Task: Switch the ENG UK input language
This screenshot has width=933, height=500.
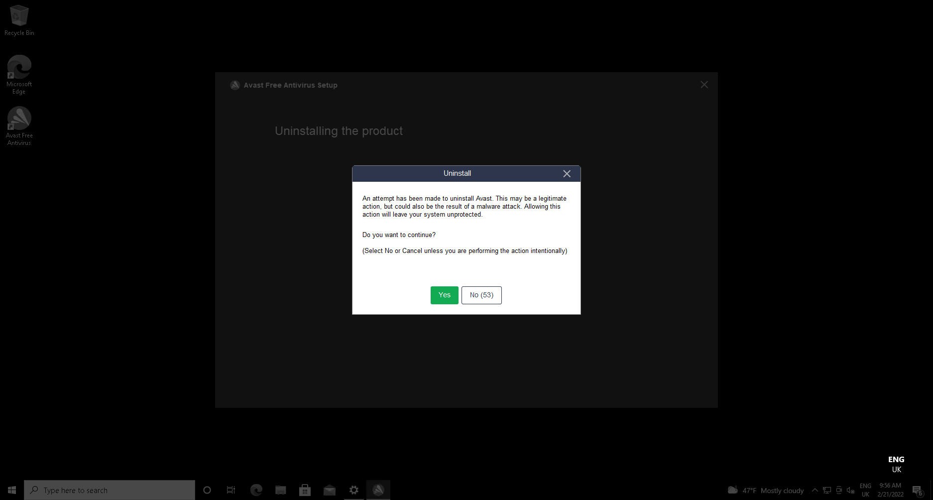Action: coord(866,490)
